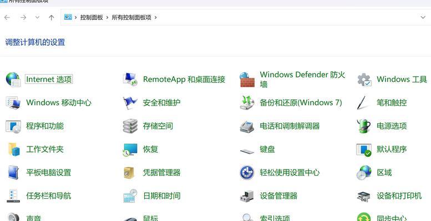Open the 键盘 link

click(x=267, y=149)
